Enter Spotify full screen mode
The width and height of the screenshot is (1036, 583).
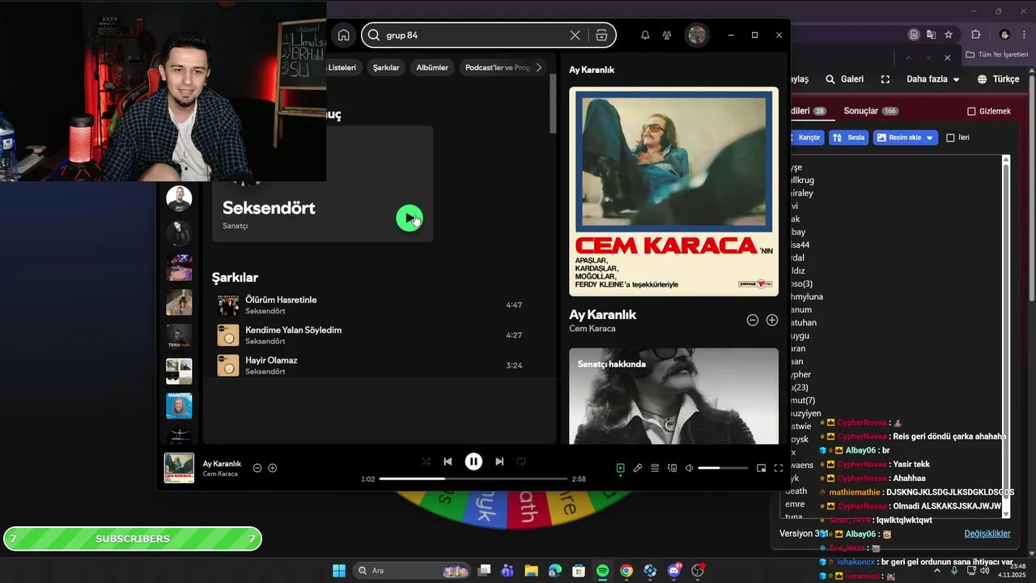click(x=778, y=468)
